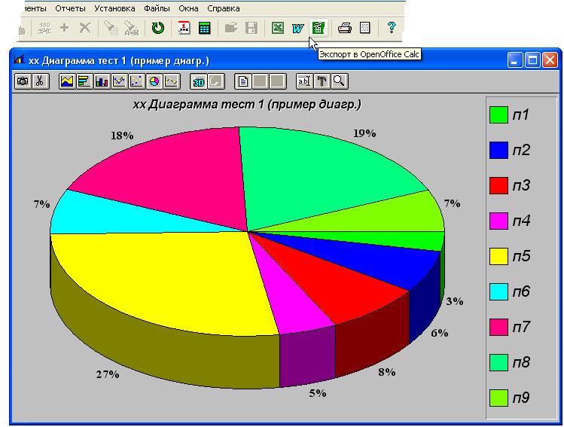The image size is (564, 427).
Task: Click the magnifying glass zoom icon
Action: (x=339, y=81)
